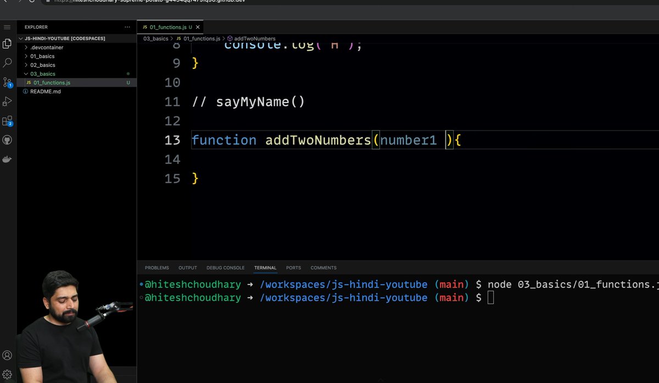Switch to the Comments tab

point(323,268)
